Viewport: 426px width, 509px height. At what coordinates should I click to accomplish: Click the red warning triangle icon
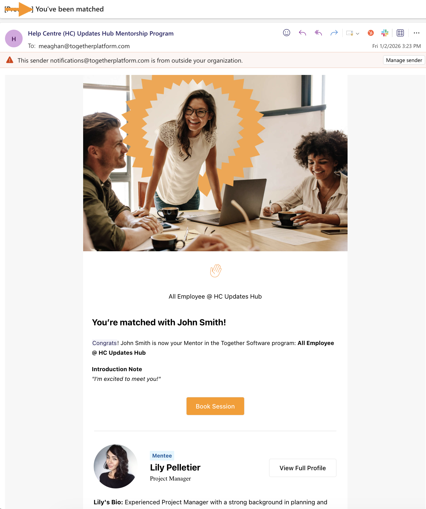click(x=10, y=60)
